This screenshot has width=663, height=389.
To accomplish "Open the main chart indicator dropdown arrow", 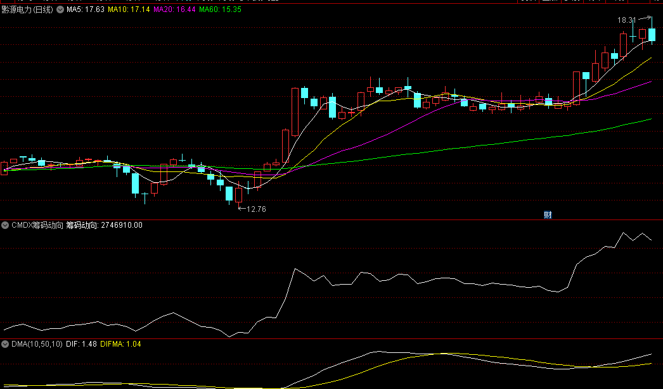I will [60, 9].
